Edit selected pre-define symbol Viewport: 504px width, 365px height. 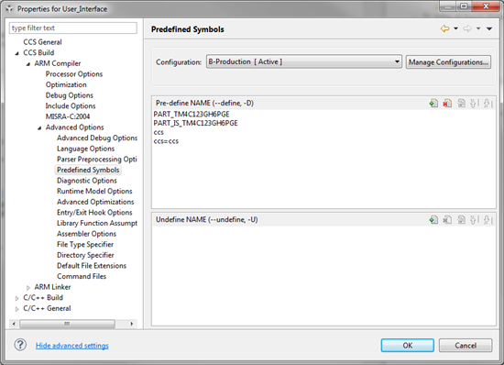(461, 104)
